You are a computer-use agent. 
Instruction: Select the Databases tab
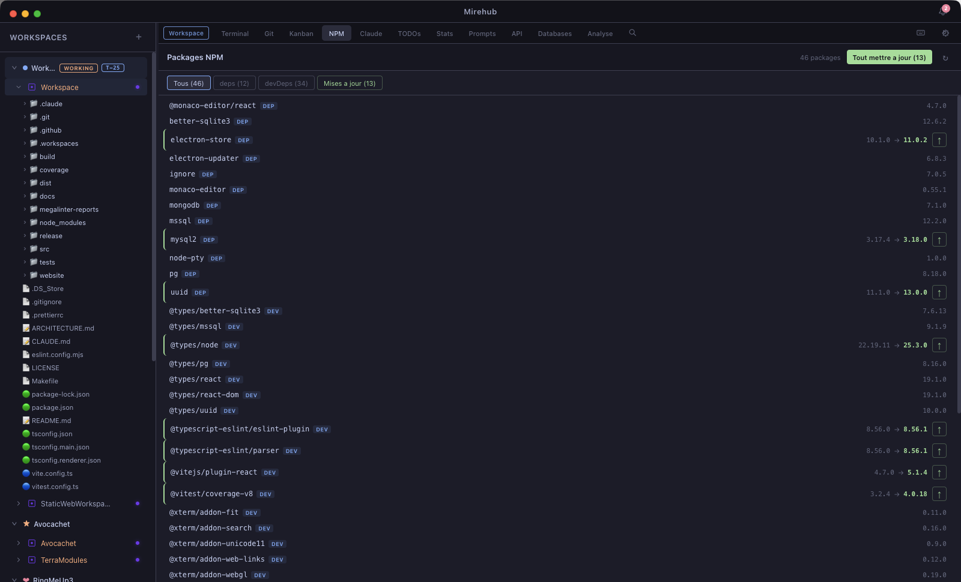click(554, 34)
